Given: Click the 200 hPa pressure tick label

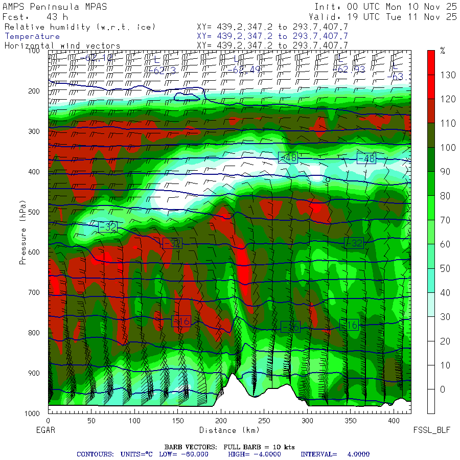Looking at the screenshot, I should pos(34,91).
